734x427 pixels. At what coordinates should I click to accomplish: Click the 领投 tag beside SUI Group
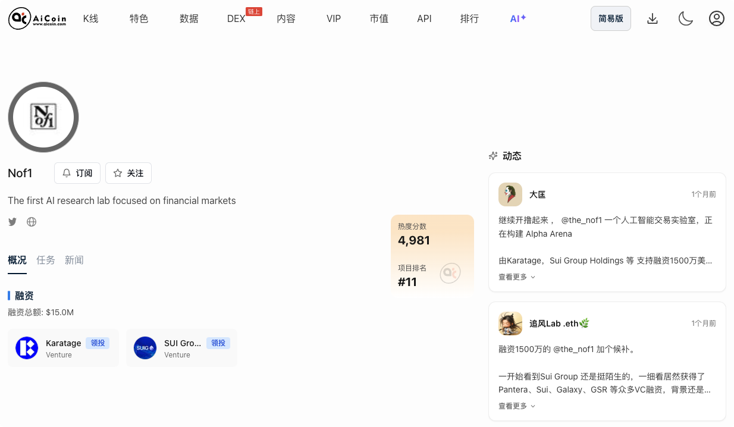point(218,343)
